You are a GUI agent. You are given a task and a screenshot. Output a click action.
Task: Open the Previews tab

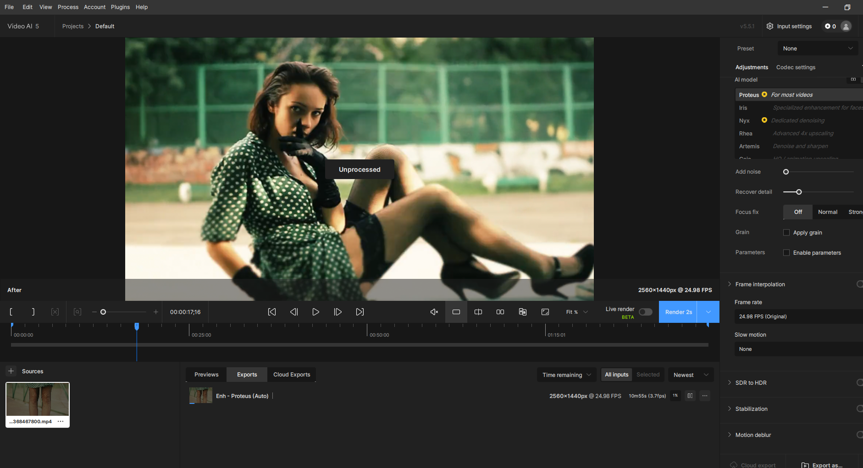(x=206, y=375)
